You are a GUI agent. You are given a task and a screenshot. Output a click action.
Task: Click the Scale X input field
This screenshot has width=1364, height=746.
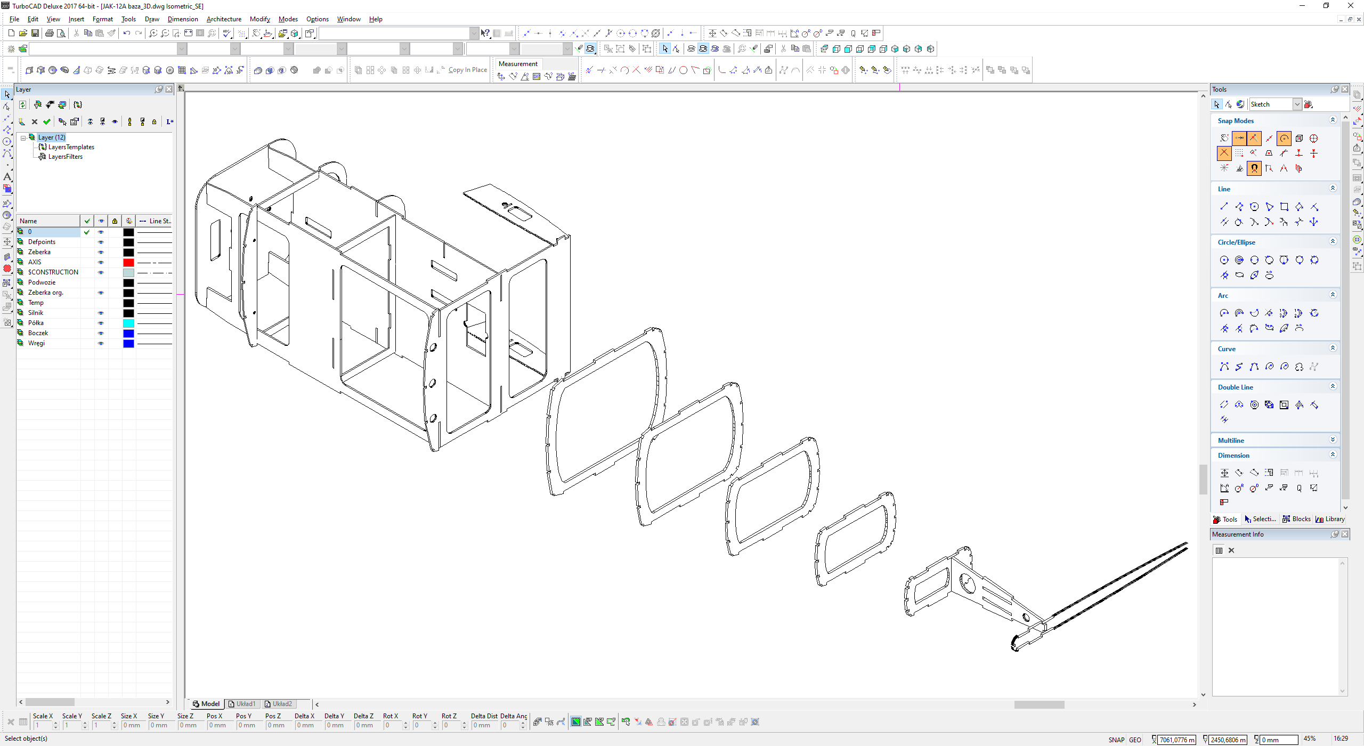[43, 725]
